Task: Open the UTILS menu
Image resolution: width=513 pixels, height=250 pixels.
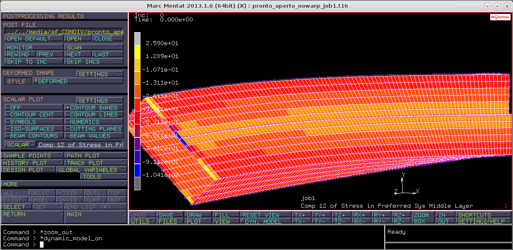Action: [x=142, y=222]
